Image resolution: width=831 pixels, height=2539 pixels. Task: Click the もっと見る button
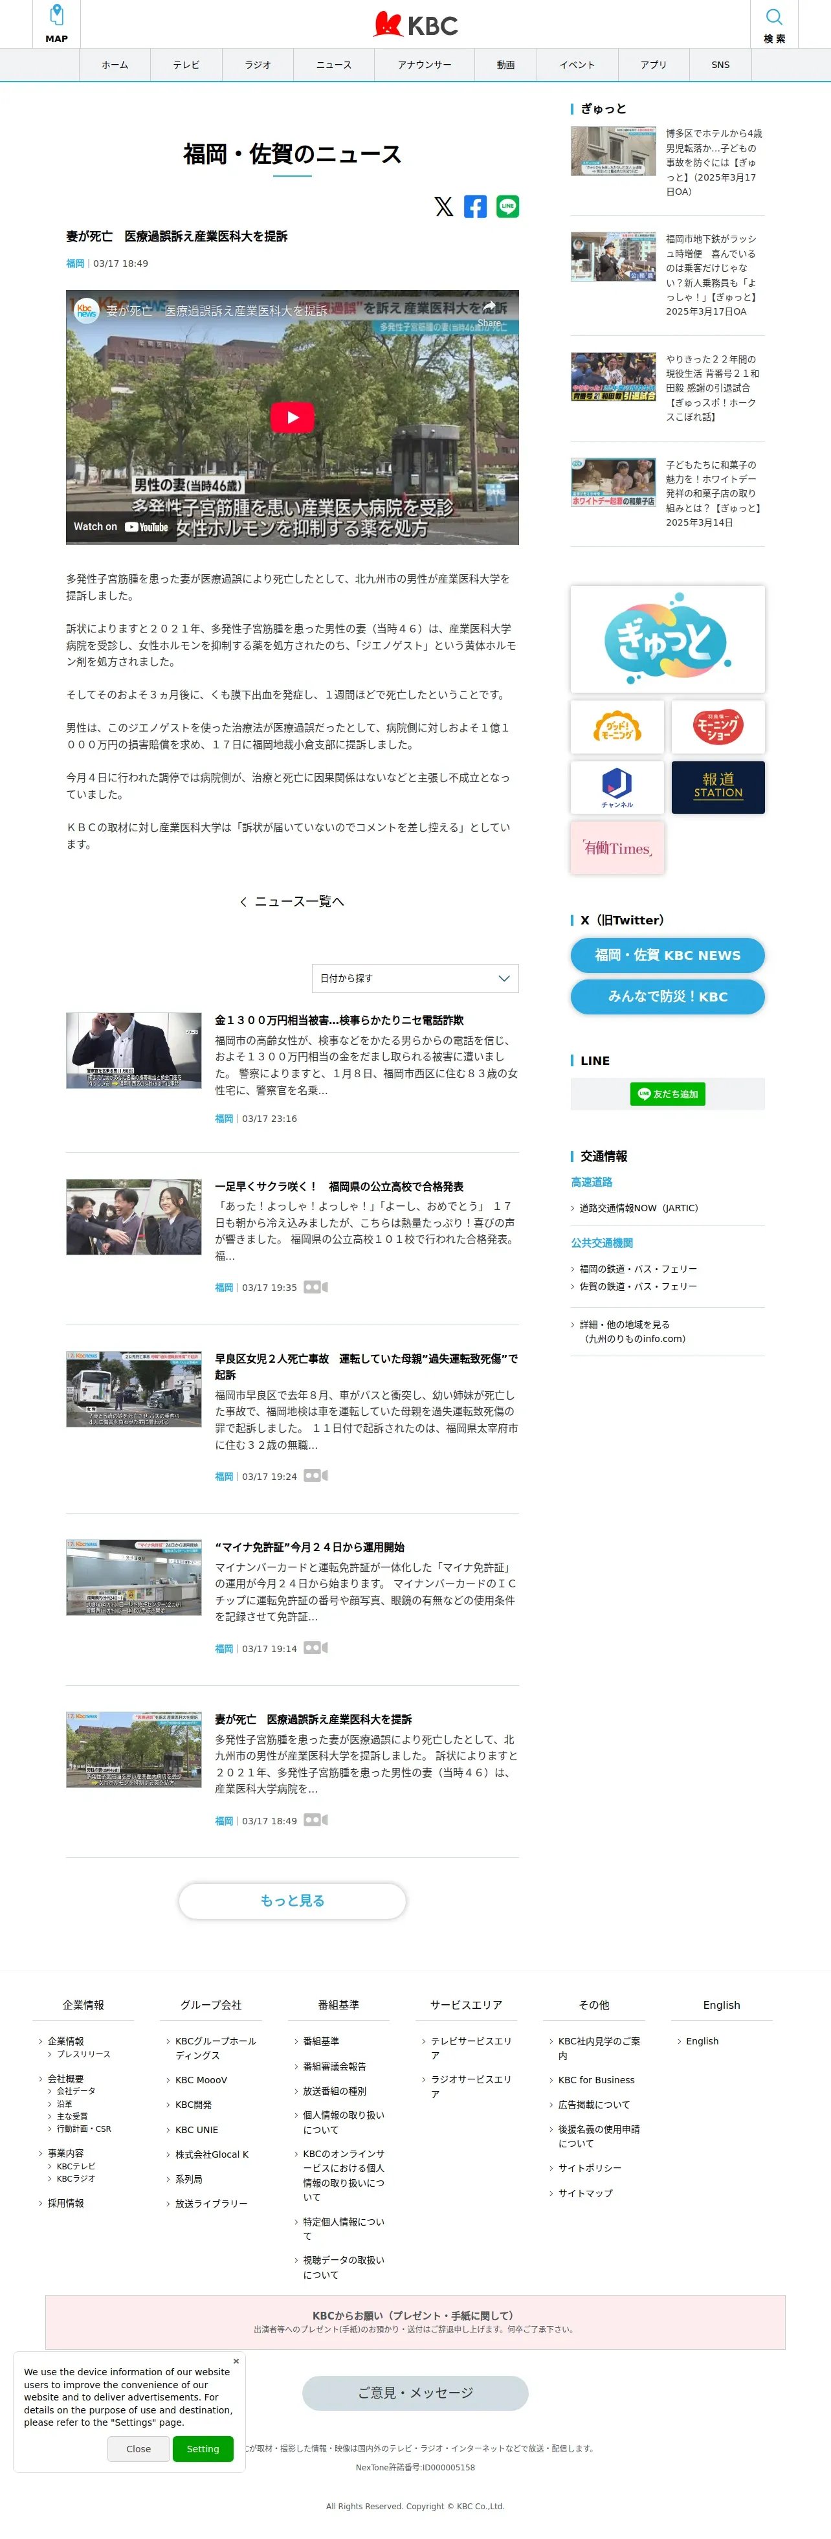(292, 1900)
